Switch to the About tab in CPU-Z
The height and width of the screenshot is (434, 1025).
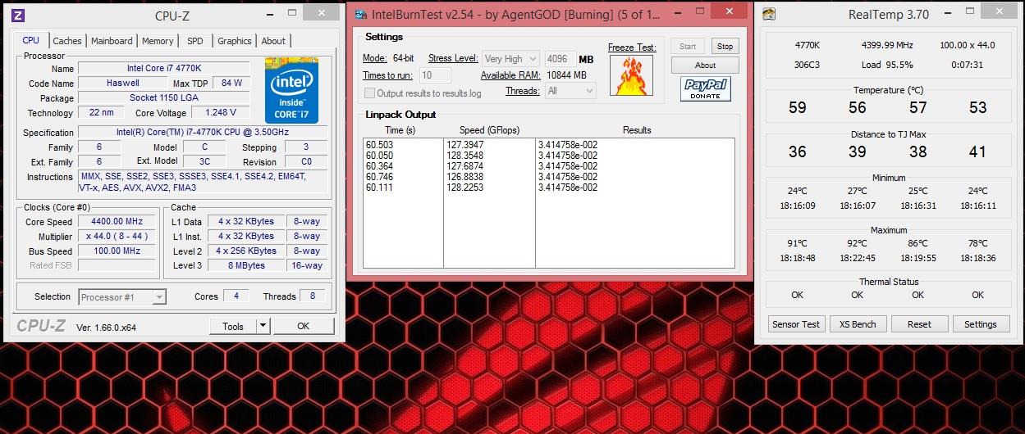click(x=273, y=41)
